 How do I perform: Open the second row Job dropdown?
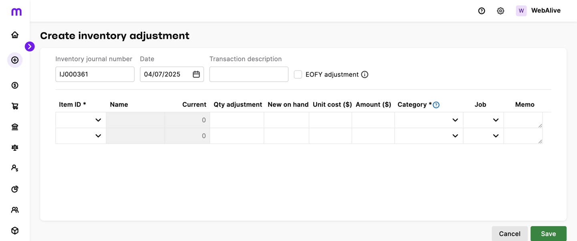483,136
